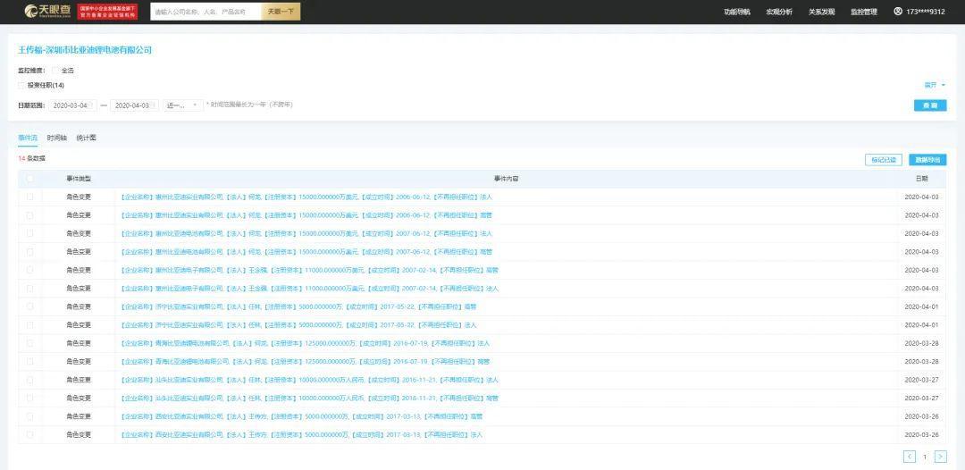Tick the 全选 monitoring dimension checkbox
The width and height of the screenshot is (965, 470).
[x=55, y=71]
